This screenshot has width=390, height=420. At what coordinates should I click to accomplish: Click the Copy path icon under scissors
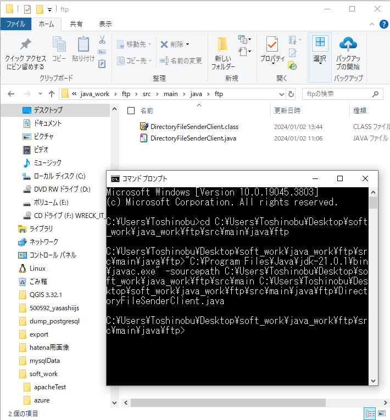coord(102,52)
